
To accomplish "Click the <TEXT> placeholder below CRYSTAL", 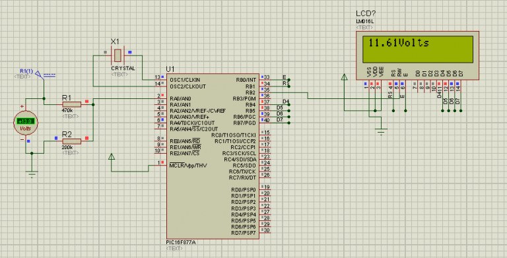I will 119,75.
